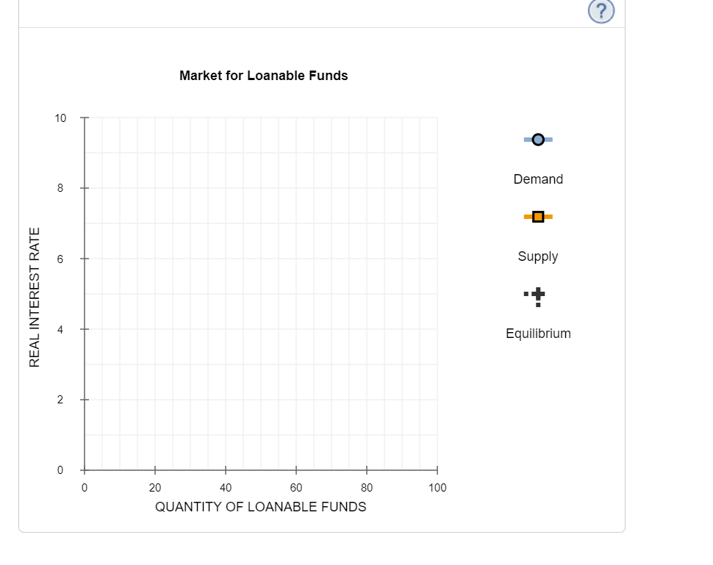Click the Equilibrium legend label

pyautogui.click(x=538, y=334)
